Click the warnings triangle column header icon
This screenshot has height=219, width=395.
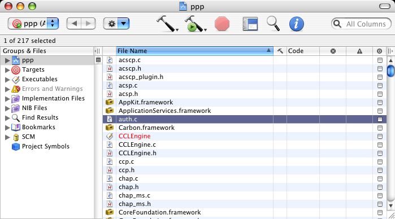(x=359, y=51)
